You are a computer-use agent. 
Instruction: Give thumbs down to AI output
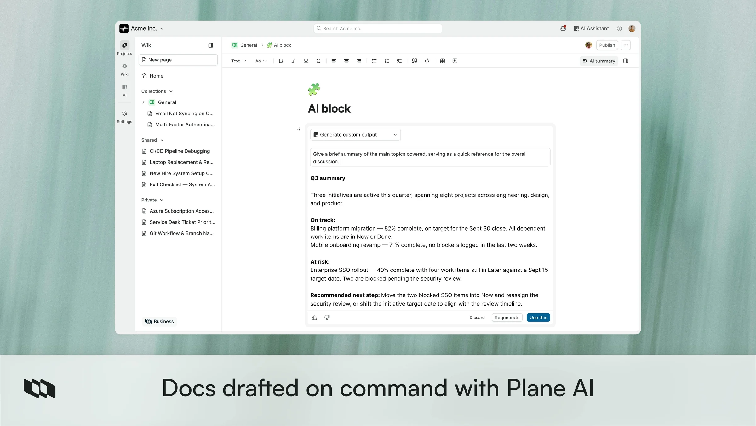(x=327, y=318)
